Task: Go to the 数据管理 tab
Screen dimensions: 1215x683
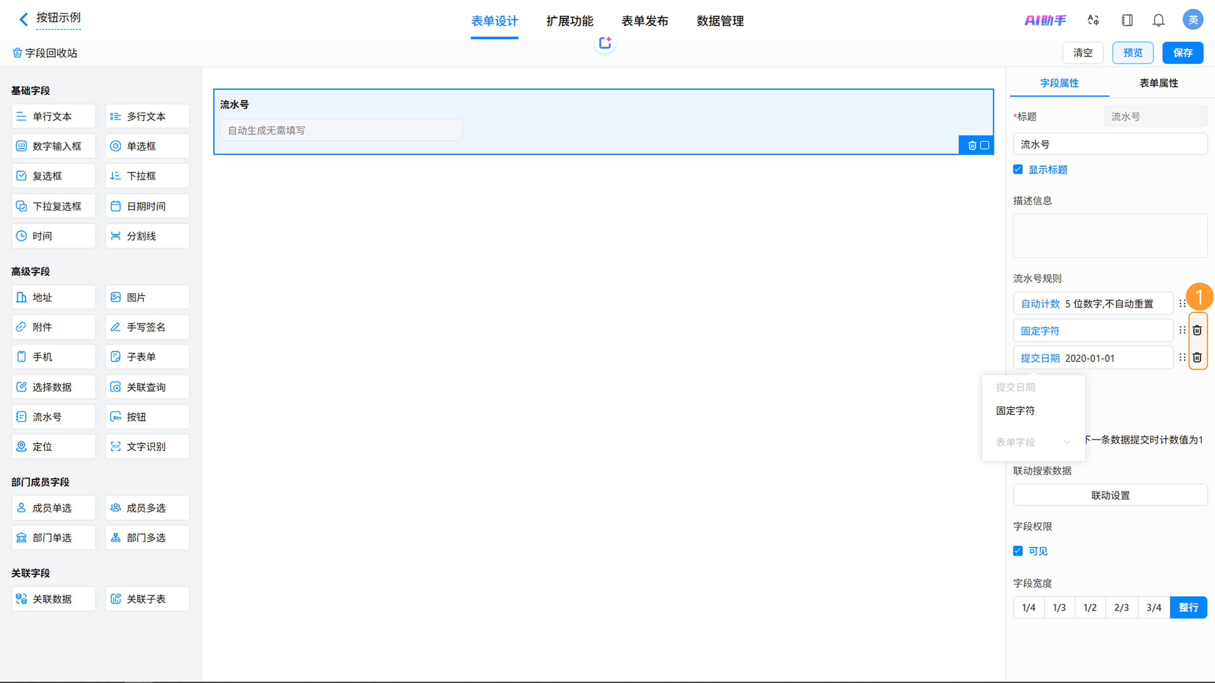Action: tap(720, 21)
